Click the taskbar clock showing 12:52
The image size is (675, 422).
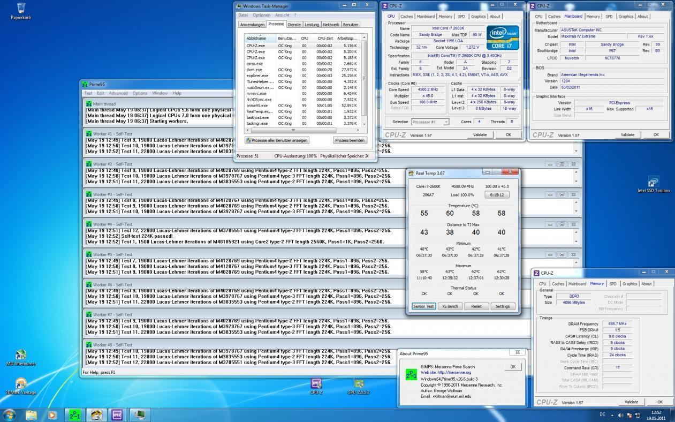pyautogui.click(x=656, y=415)
